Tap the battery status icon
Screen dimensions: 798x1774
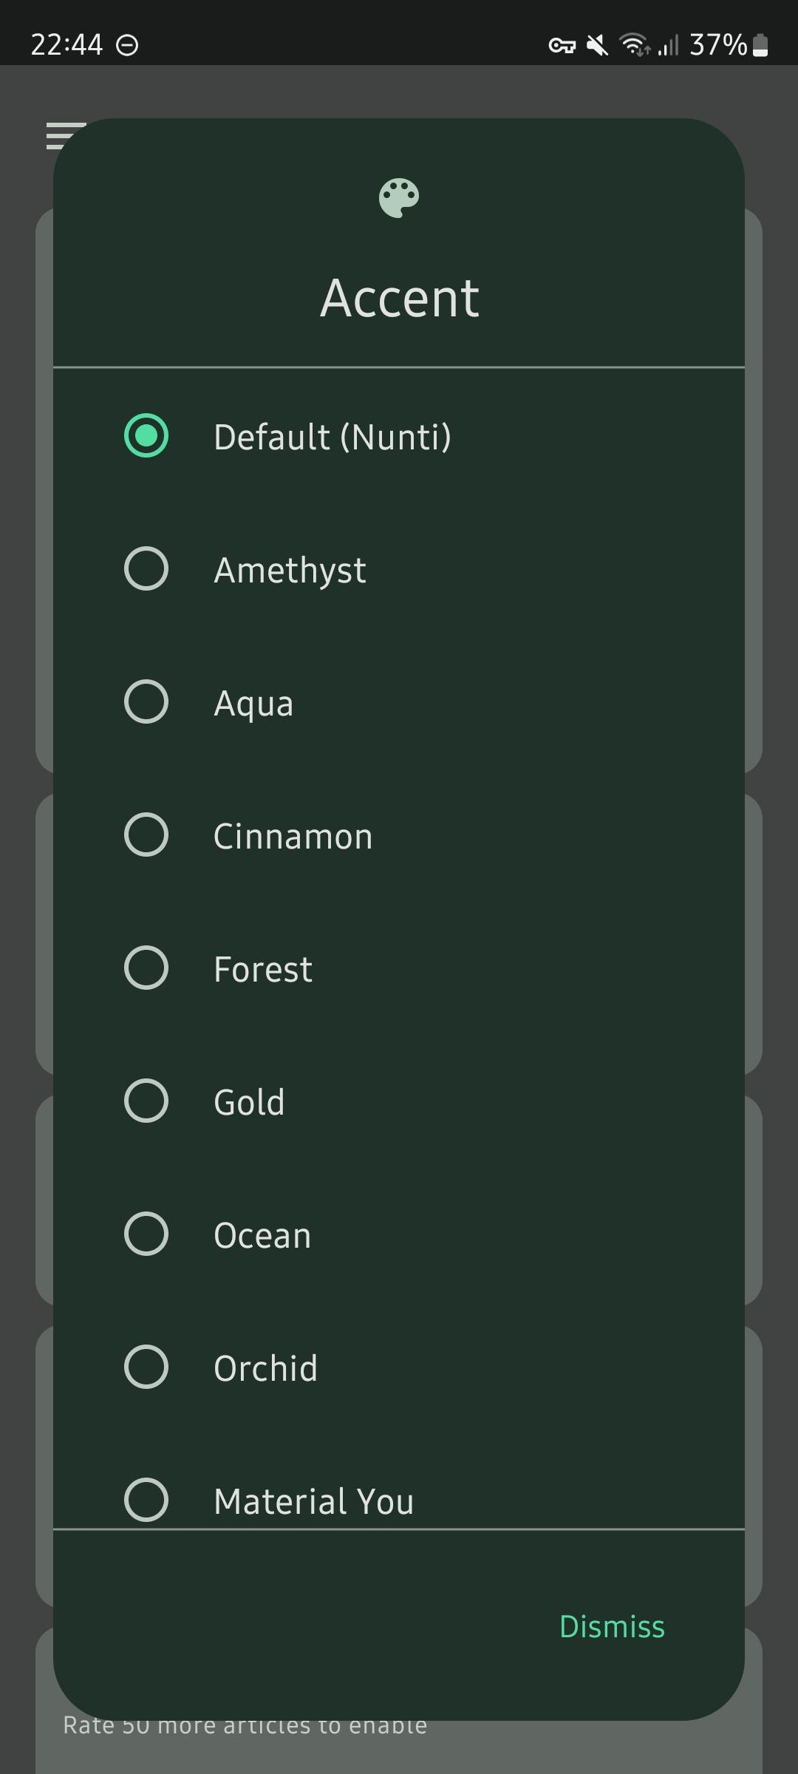point(760,46)
